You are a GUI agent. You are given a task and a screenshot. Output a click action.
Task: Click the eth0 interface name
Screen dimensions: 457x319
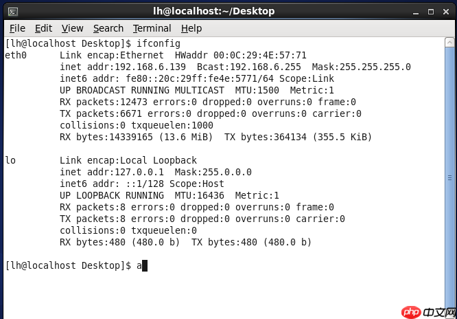click(x=16, y=55)
